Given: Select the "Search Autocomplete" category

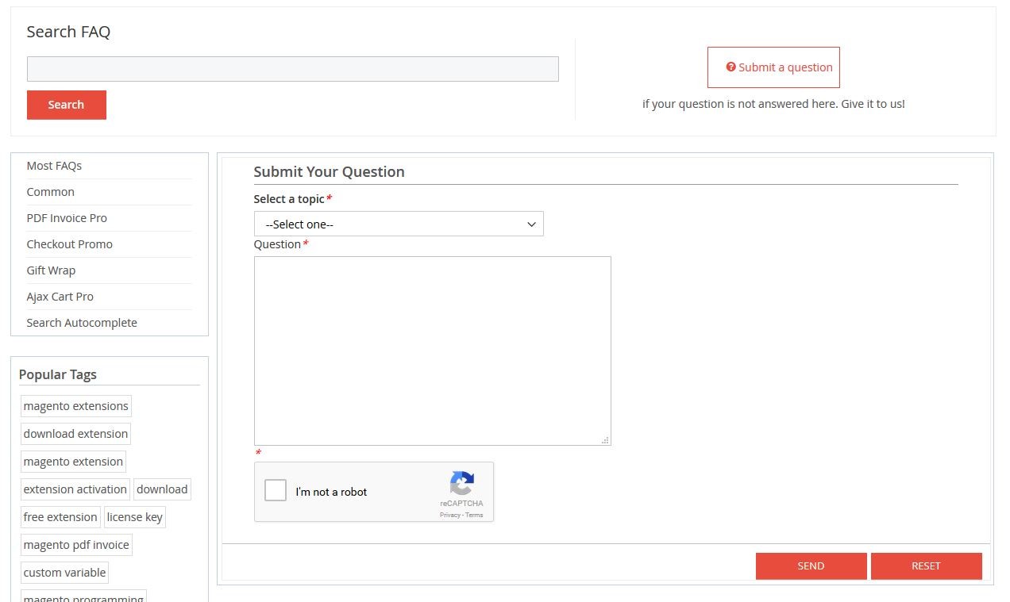Looking at the screenshot, I should (x=82, y=322).
